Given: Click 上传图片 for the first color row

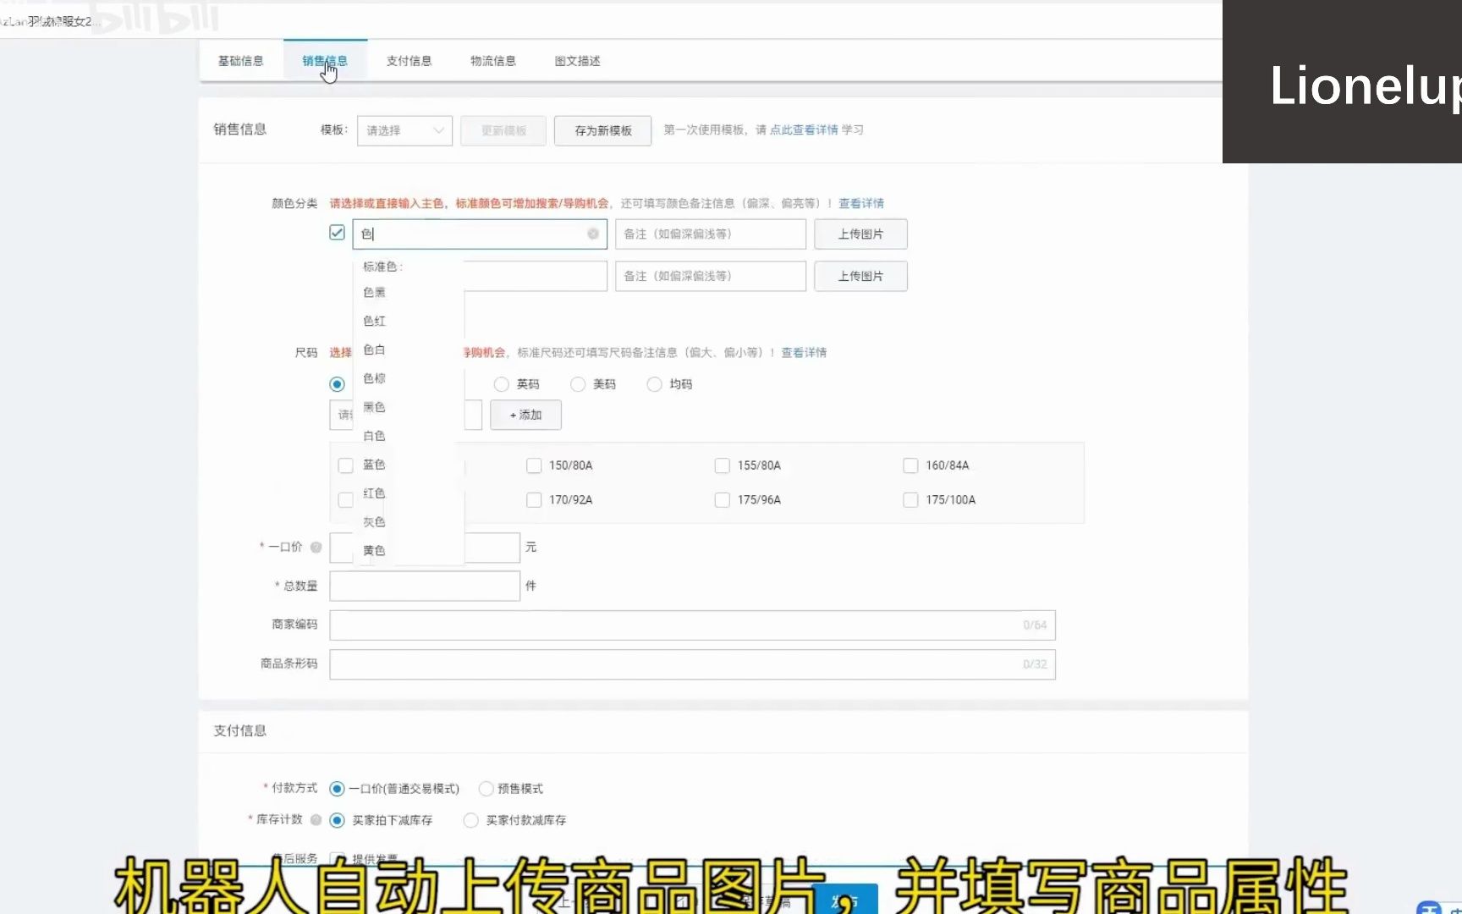Looking at the screenshot, I should click(x=860, y=234).
